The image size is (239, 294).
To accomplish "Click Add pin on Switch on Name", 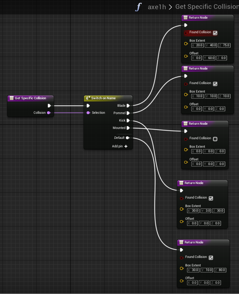I will click(x=120, y=146).
